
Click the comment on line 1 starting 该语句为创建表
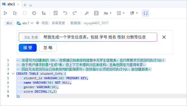(91, 60)
